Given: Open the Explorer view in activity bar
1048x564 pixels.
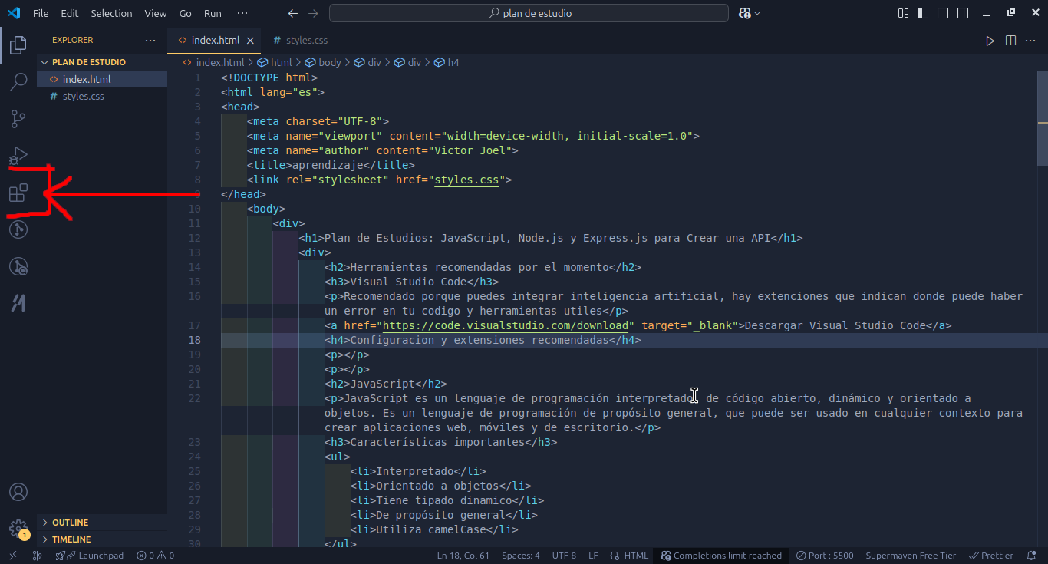Looking at the screenshot, I should point(18,45).
